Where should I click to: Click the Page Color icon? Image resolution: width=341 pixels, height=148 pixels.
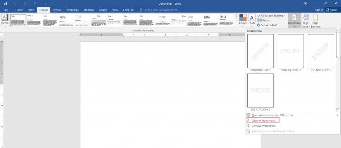click(x=306, y=17)
